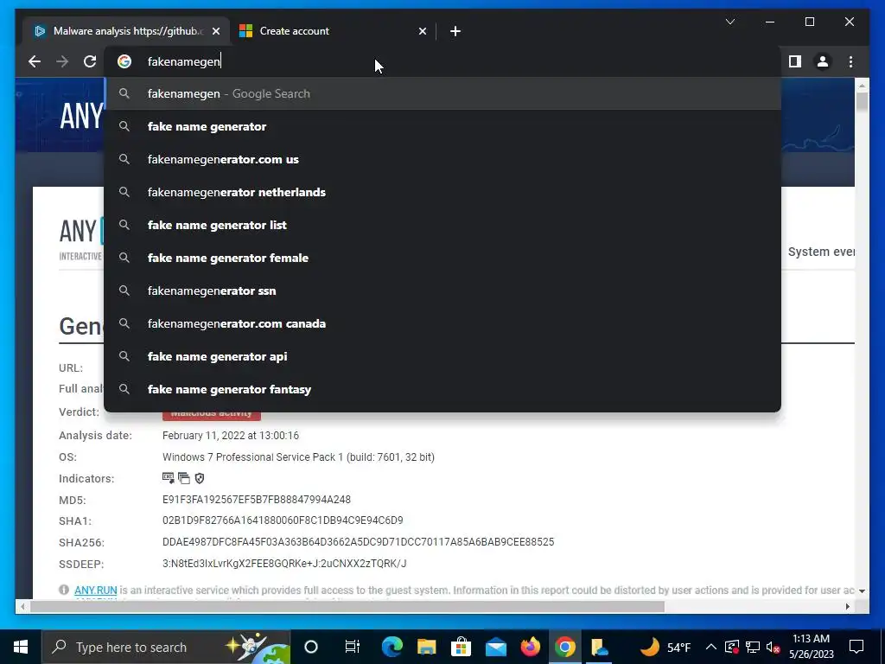Screen dimensions: 885x664
Task: Click the windows-stack indicator icon
Action: tap(184, 478)
